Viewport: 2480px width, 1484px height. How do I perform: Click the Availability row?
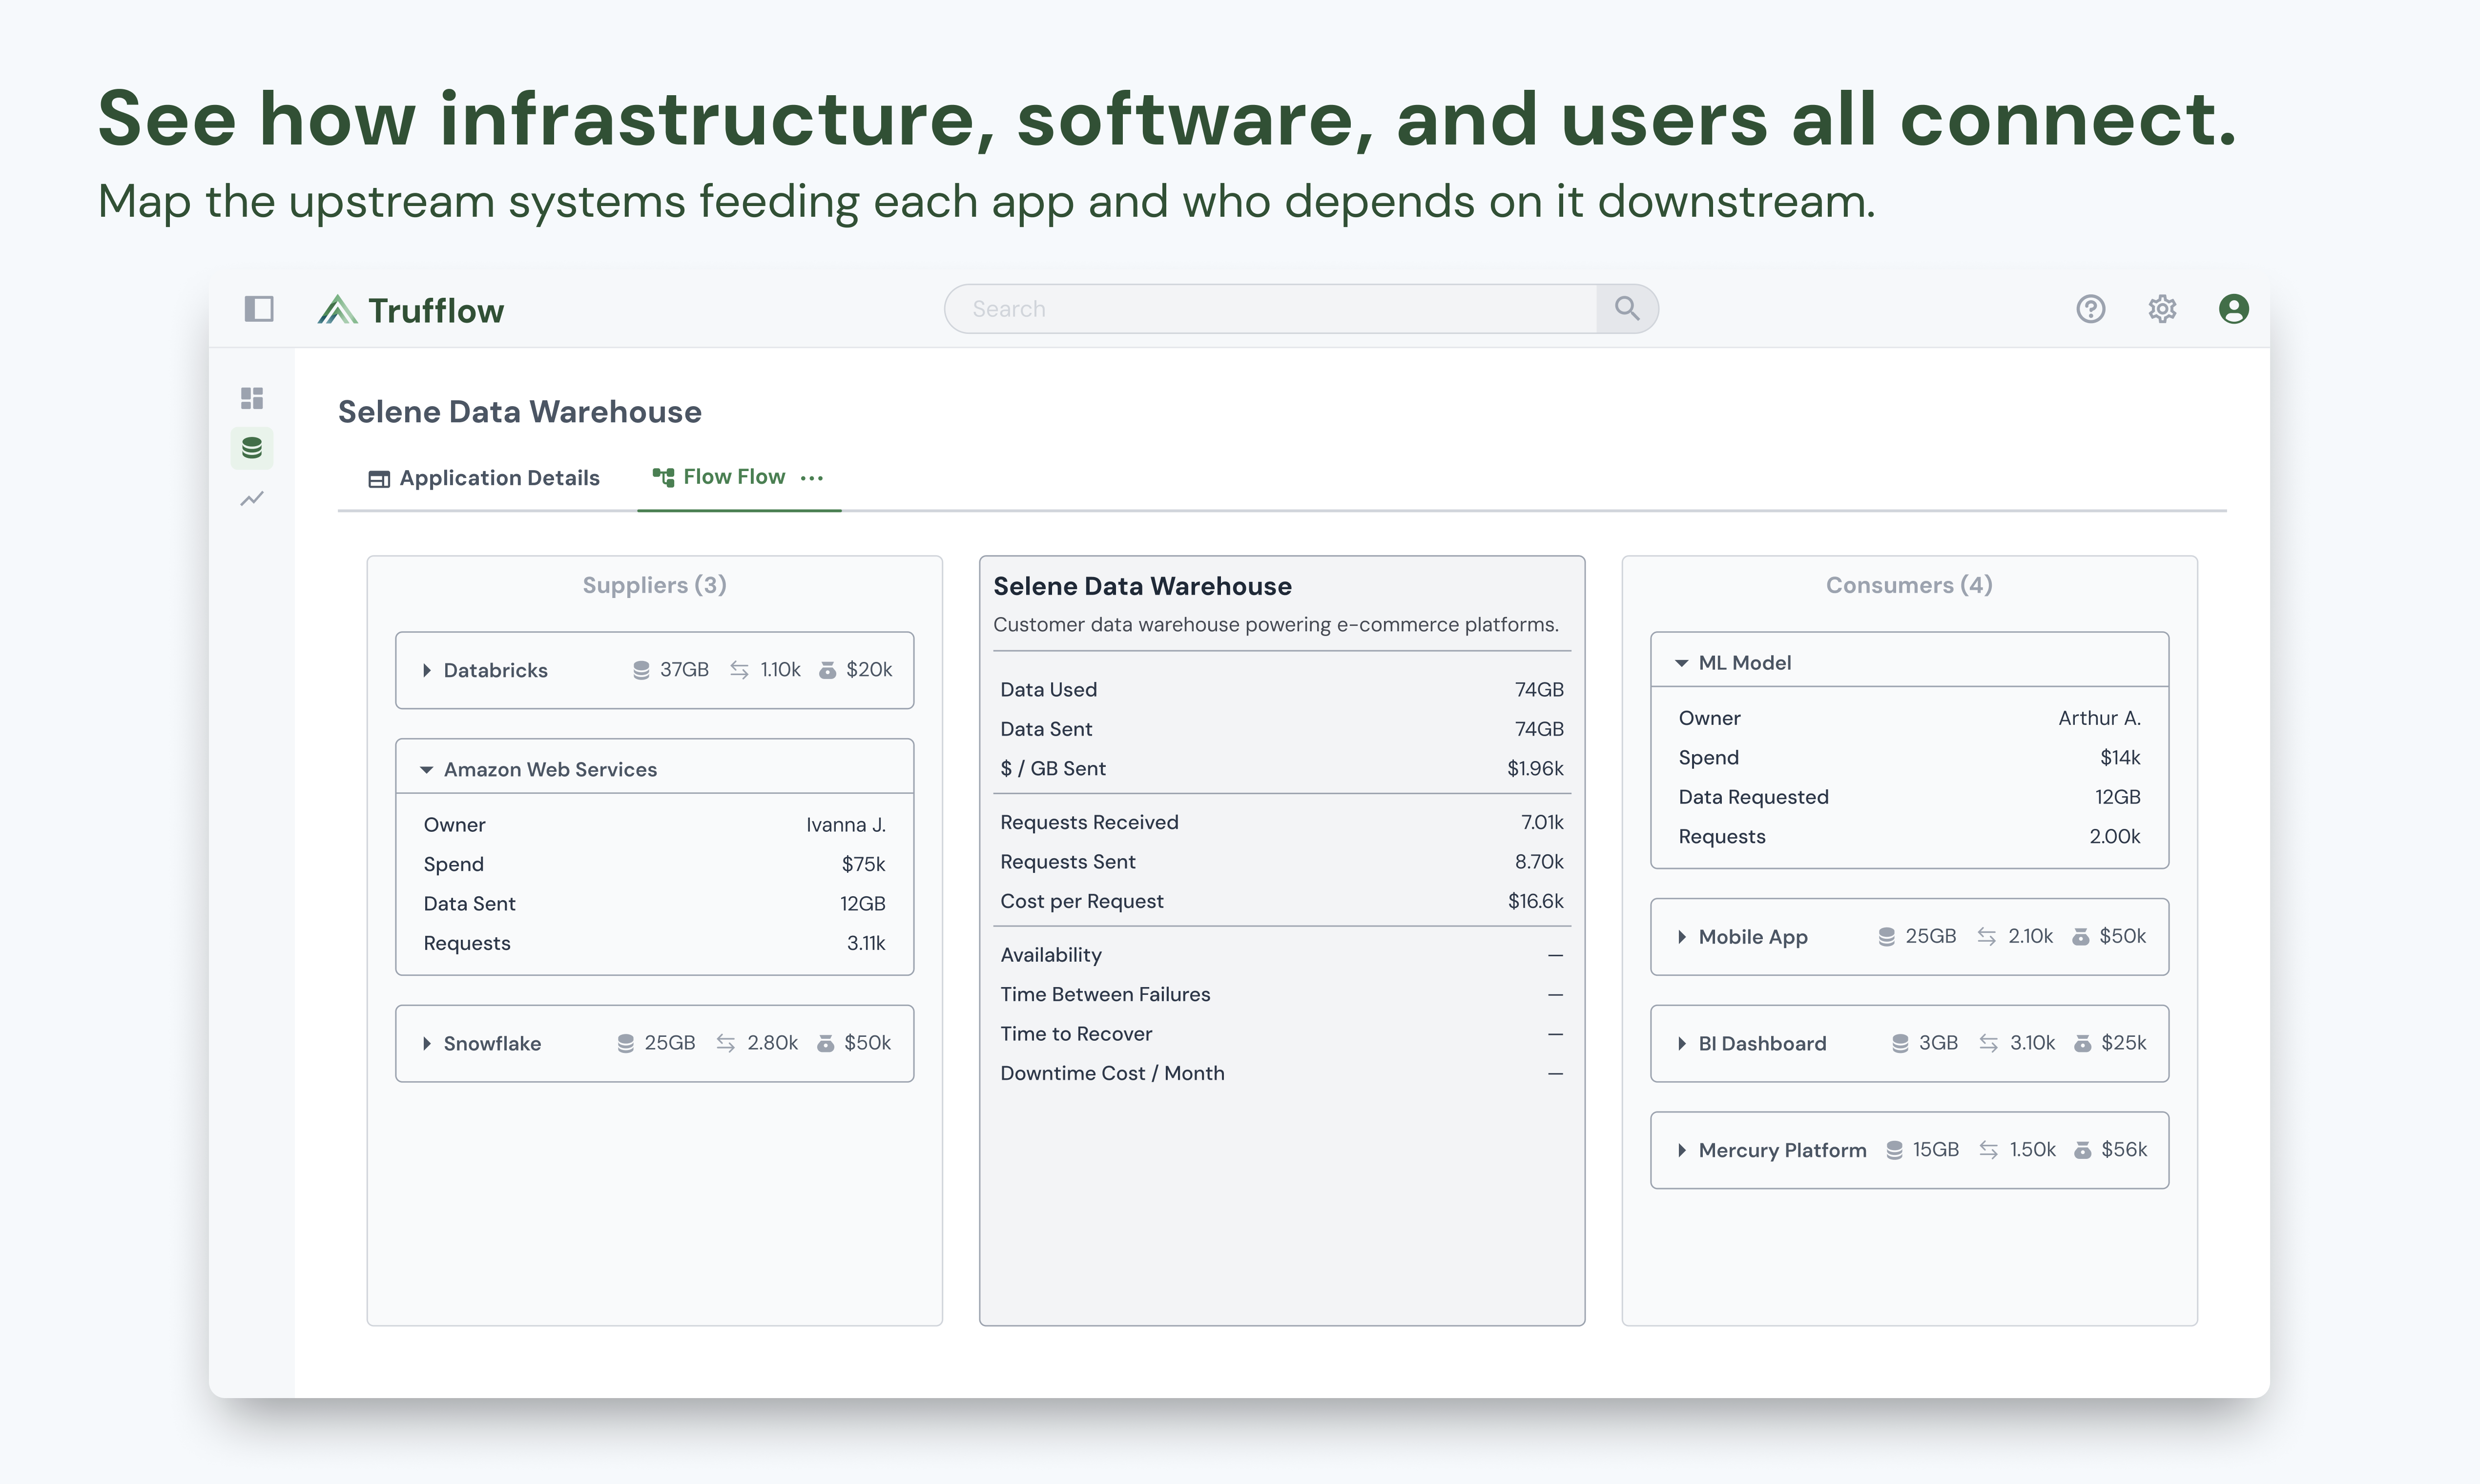point(1282,955)
